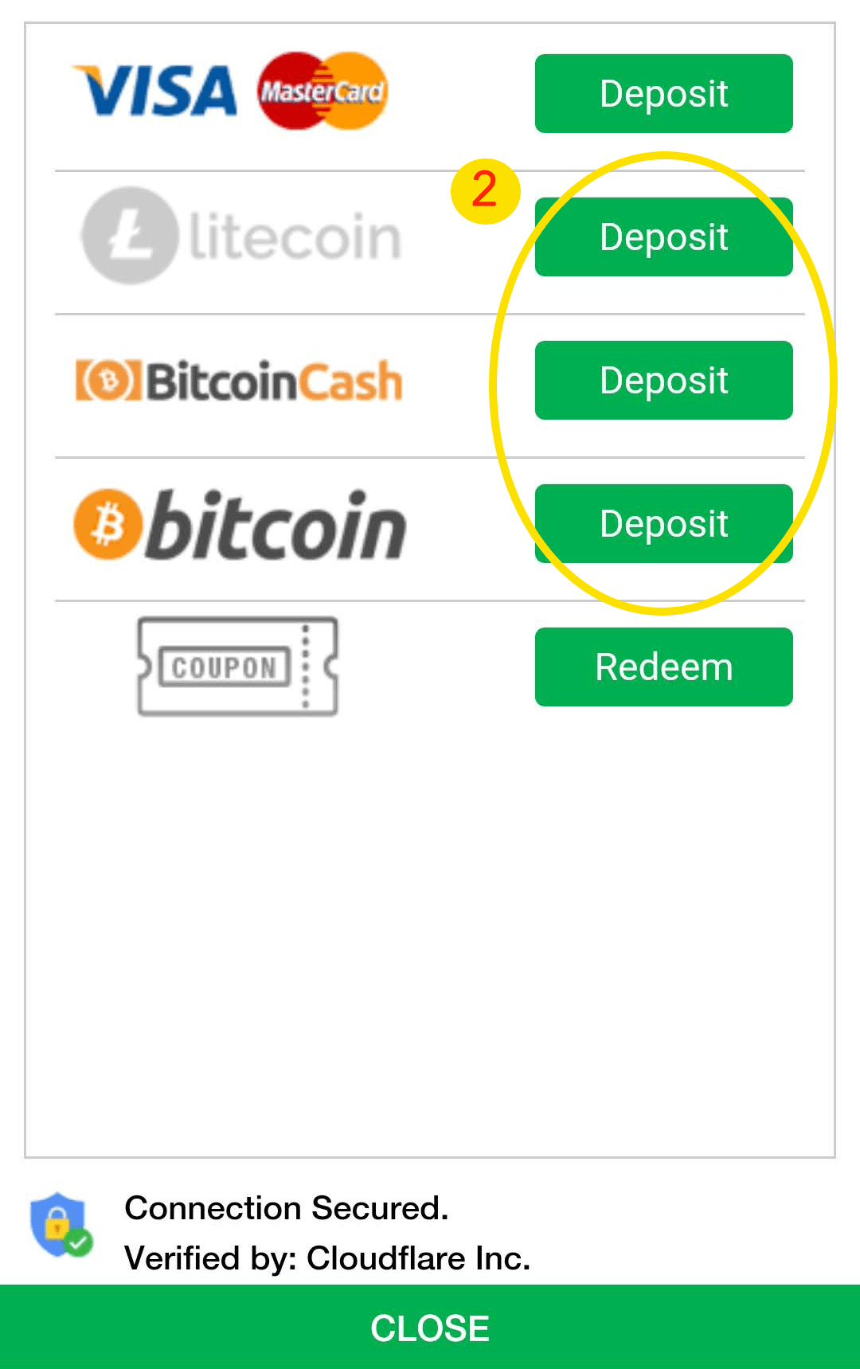Screen dimensions: 860x1369
Task: Choose Deposit for BitcoinCash
Action: (664, 380)
